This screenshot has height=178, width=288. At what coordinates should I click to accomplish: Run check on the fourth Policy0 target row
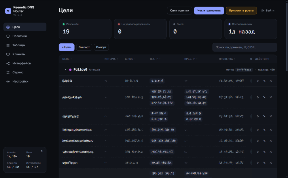258,130
